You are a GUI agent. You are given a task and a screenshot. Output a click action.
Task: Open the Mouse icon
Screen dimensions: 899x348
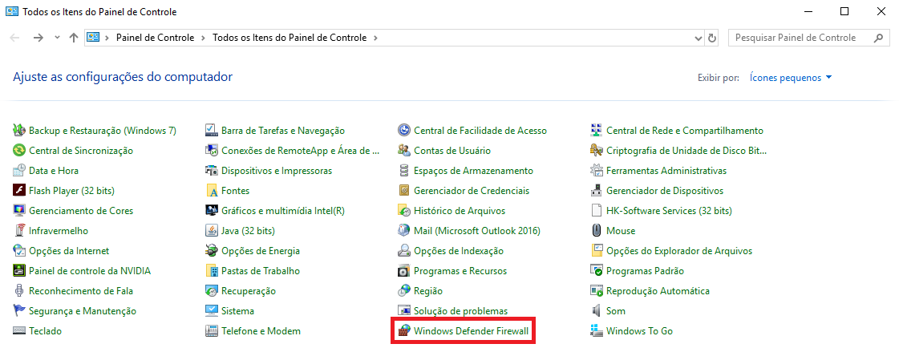click(x=597, y=231)
